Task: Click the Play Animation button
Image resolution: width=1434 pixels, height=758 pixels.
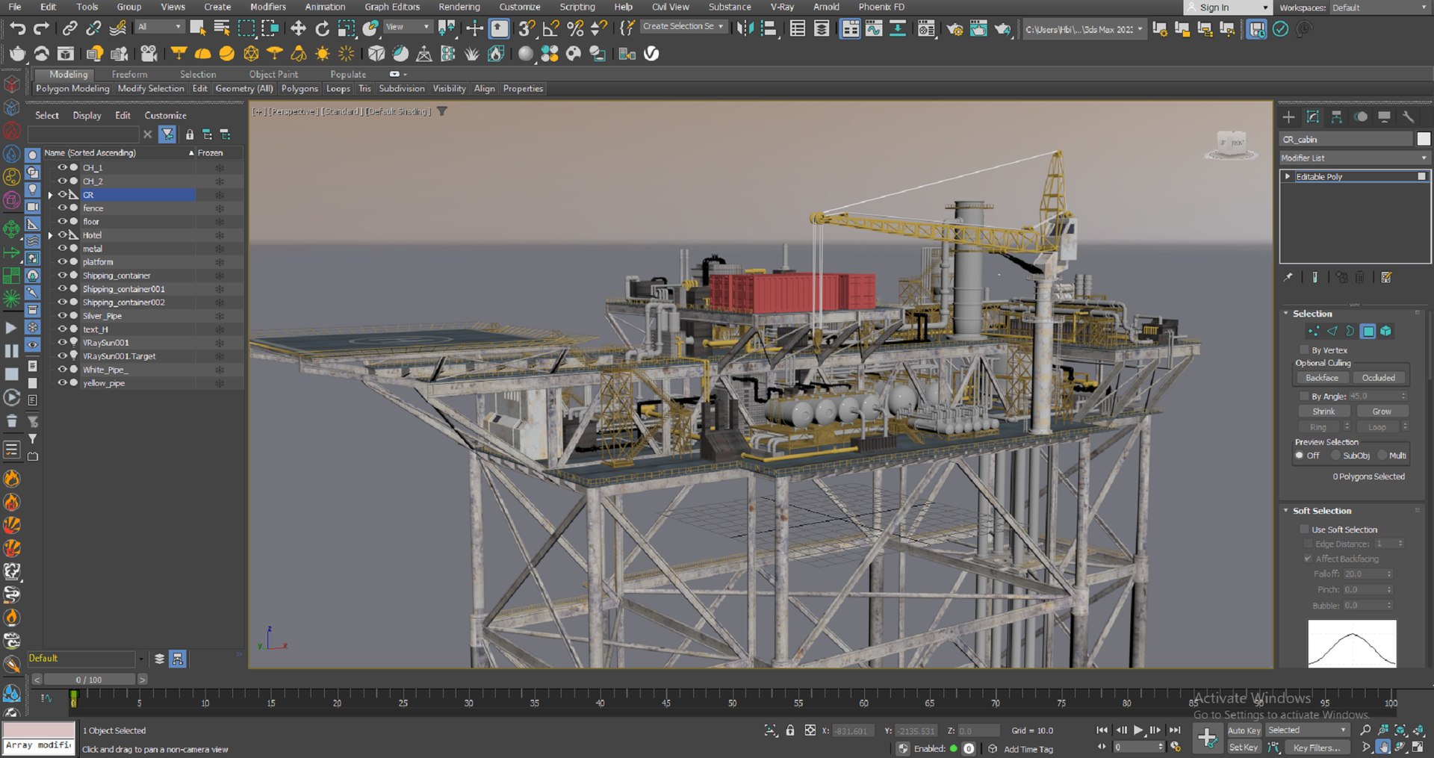Action: tap(1138, 730)
